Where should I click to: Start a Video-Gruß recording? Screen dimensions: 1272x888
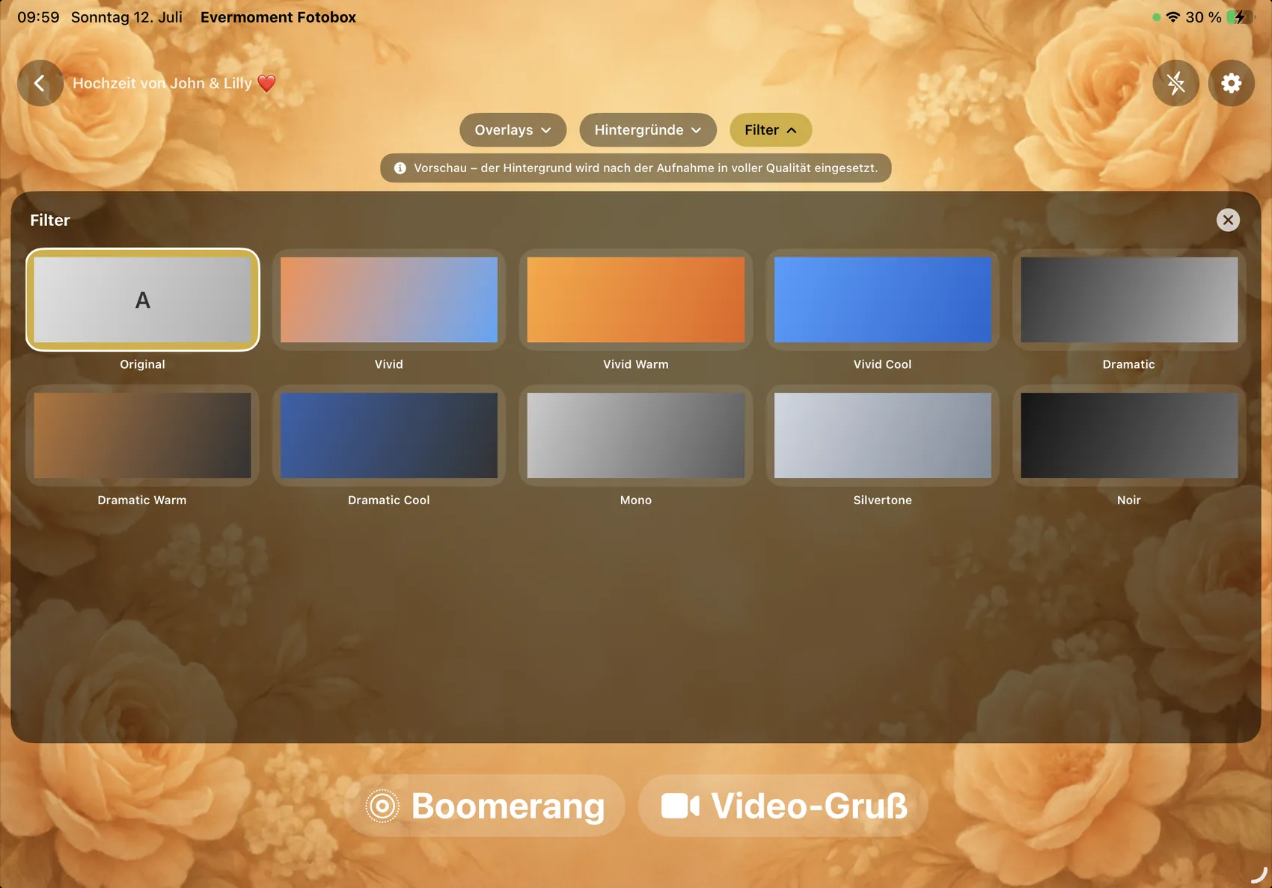coord(783,806)
